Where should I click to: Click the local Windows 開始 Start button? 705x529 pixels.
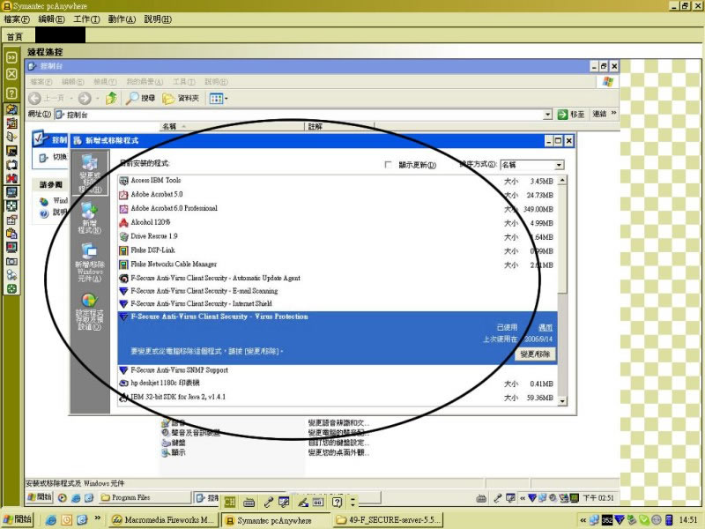tap(19, 519)
